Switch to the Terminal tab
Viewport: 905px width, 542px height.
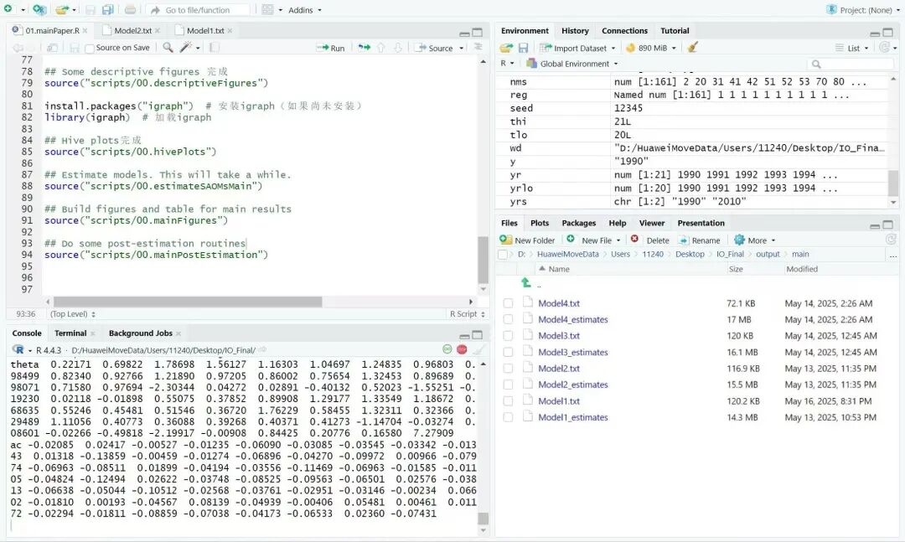[70, 333]
